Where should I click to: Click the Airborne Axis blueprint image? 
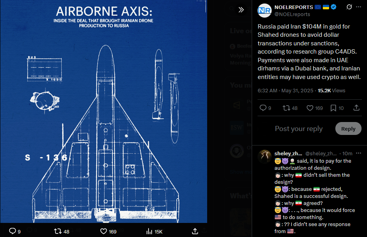coord(104,111)
